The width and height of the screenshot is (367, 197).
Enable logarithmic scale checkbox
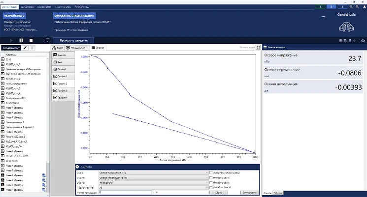point(211,173)
